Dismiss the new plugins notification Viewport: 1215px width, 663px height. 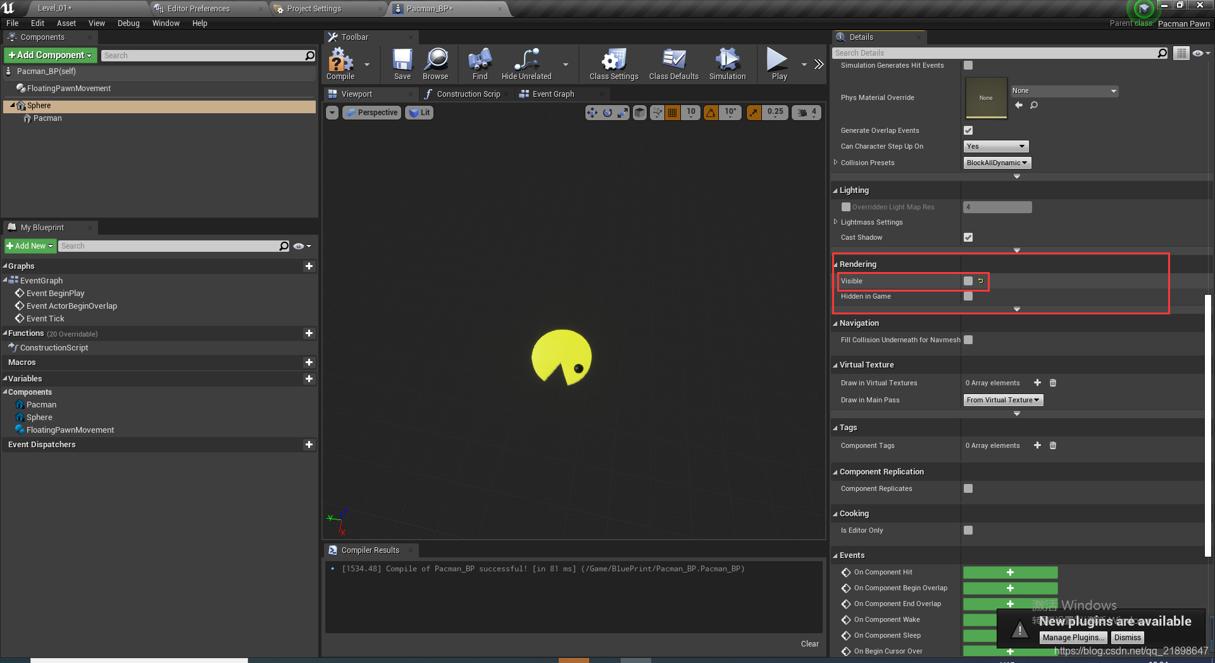[1127, 638]
